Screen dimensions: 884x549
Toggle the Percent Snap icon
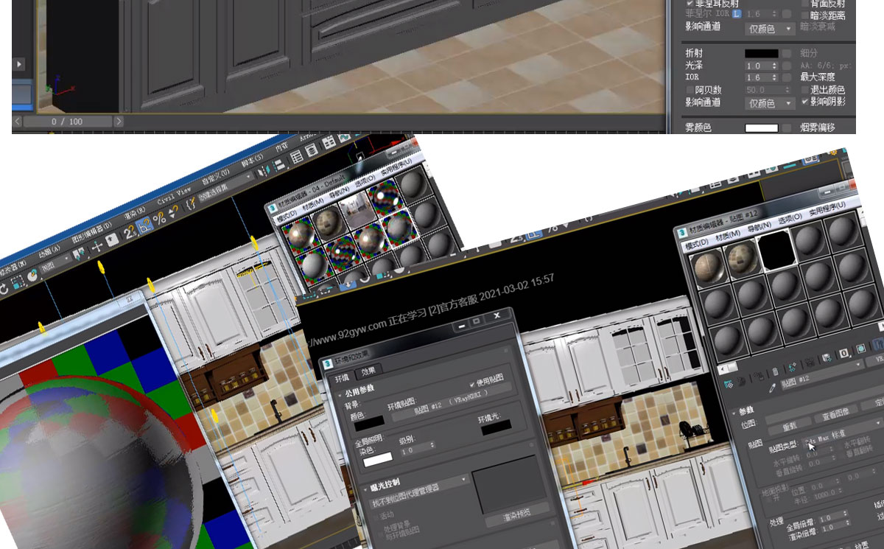[159, 219]
